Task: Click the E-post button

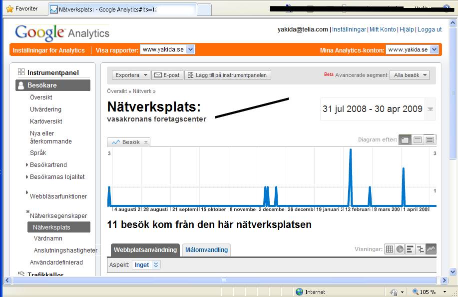Action: coord(167,75)
